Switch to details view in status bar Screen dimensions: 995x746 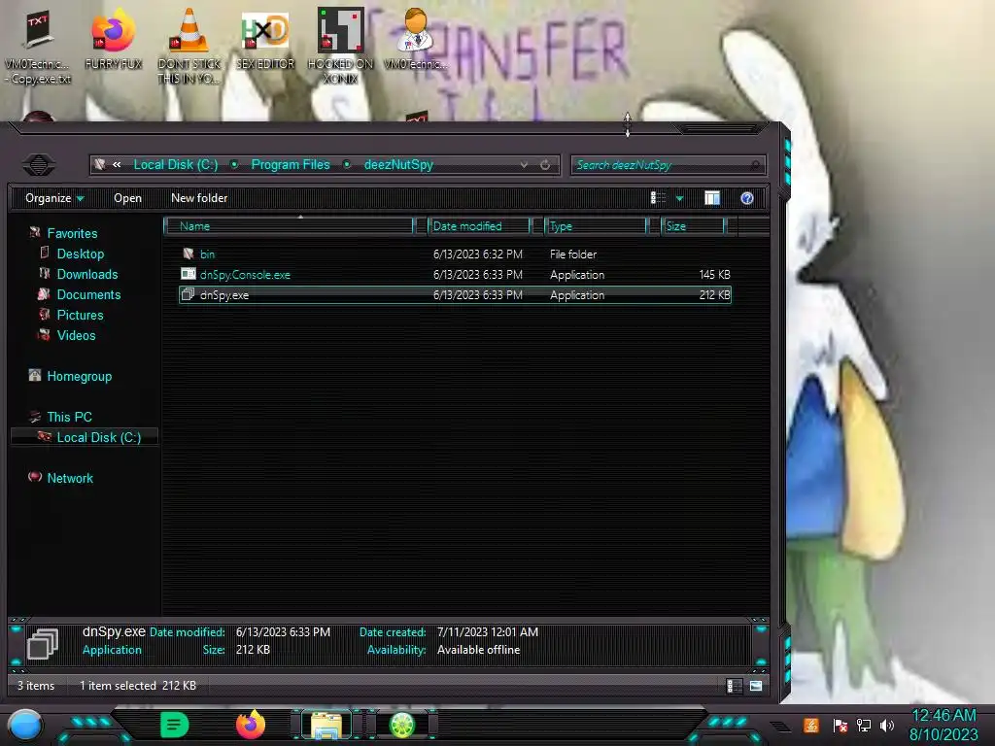pyautogui.click(x=734, y=686)
